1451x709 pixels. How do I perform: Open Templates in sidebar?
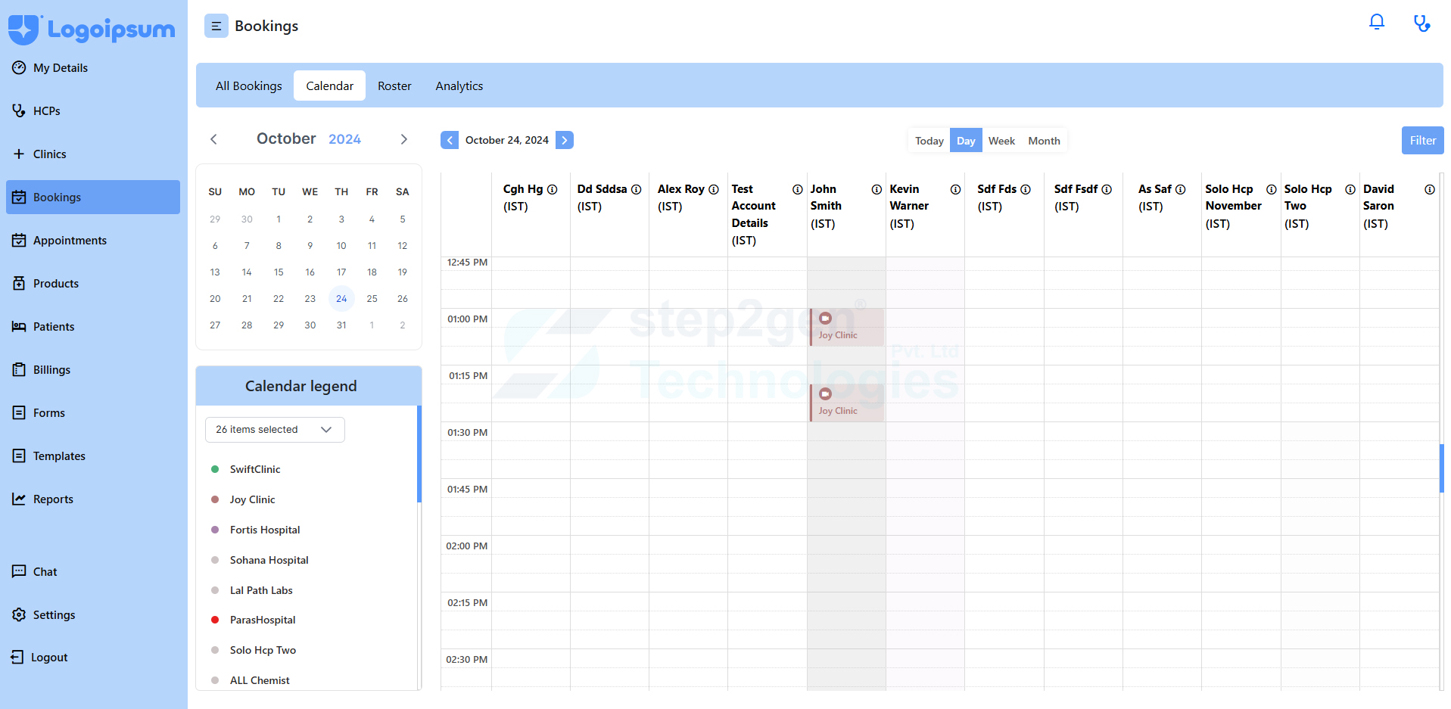(x=93, y=456)
